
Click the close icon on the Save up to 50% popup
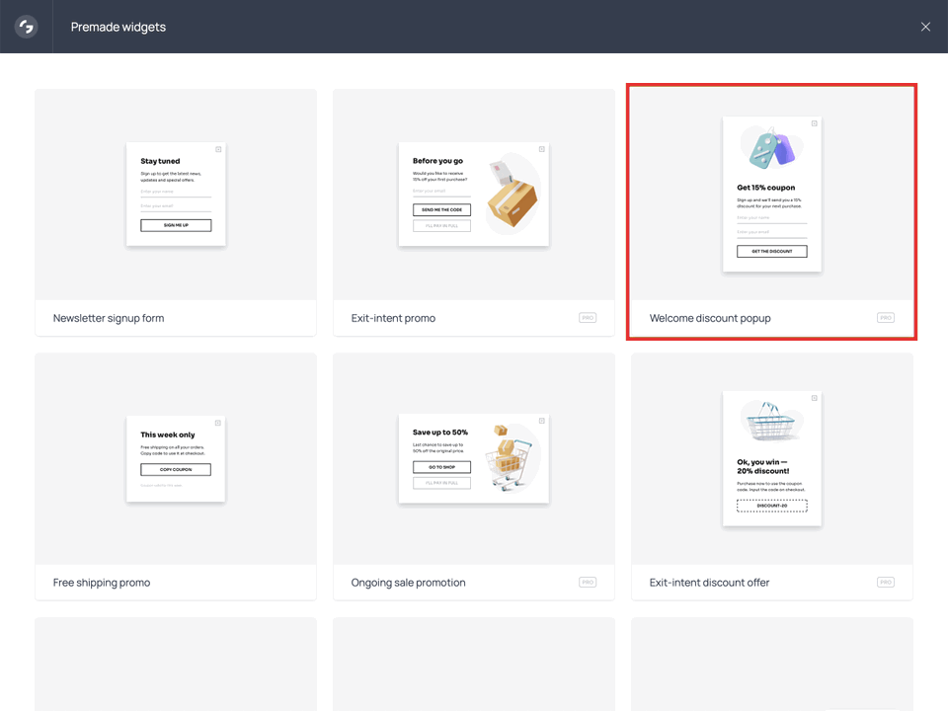[x=542, y=419]
